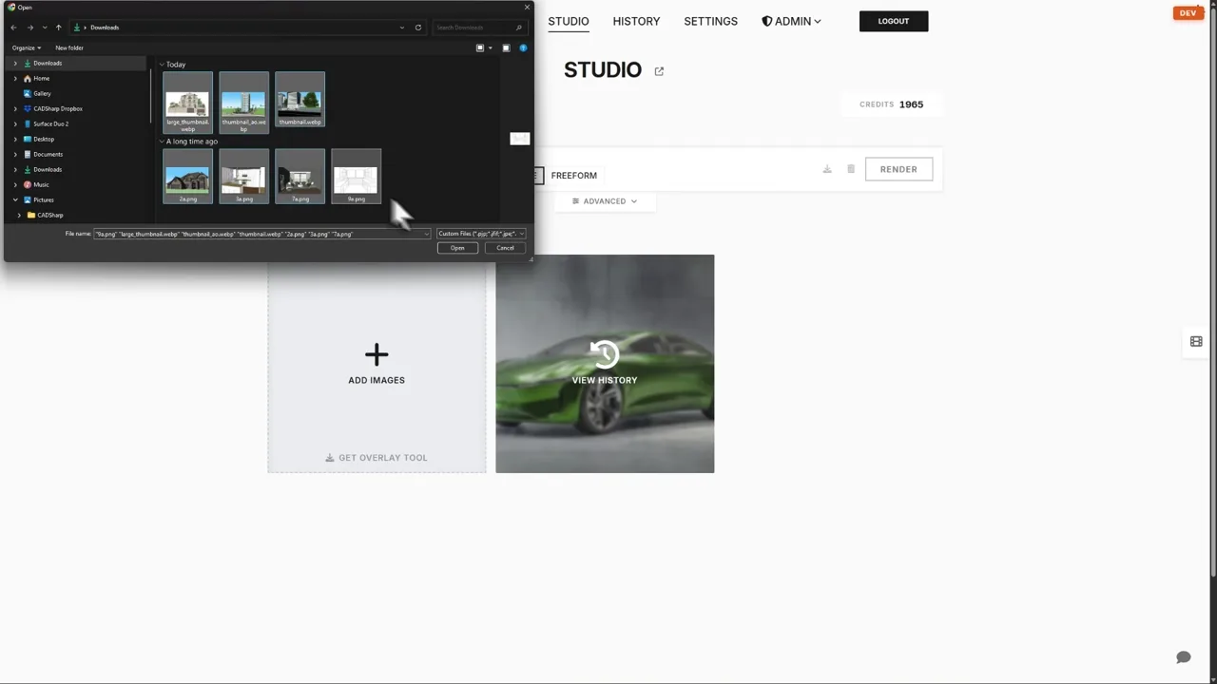This screenshot has height=684, width=1217.
Task: Go forward in Open dialog navigation
Action: (x=29, y=28)
